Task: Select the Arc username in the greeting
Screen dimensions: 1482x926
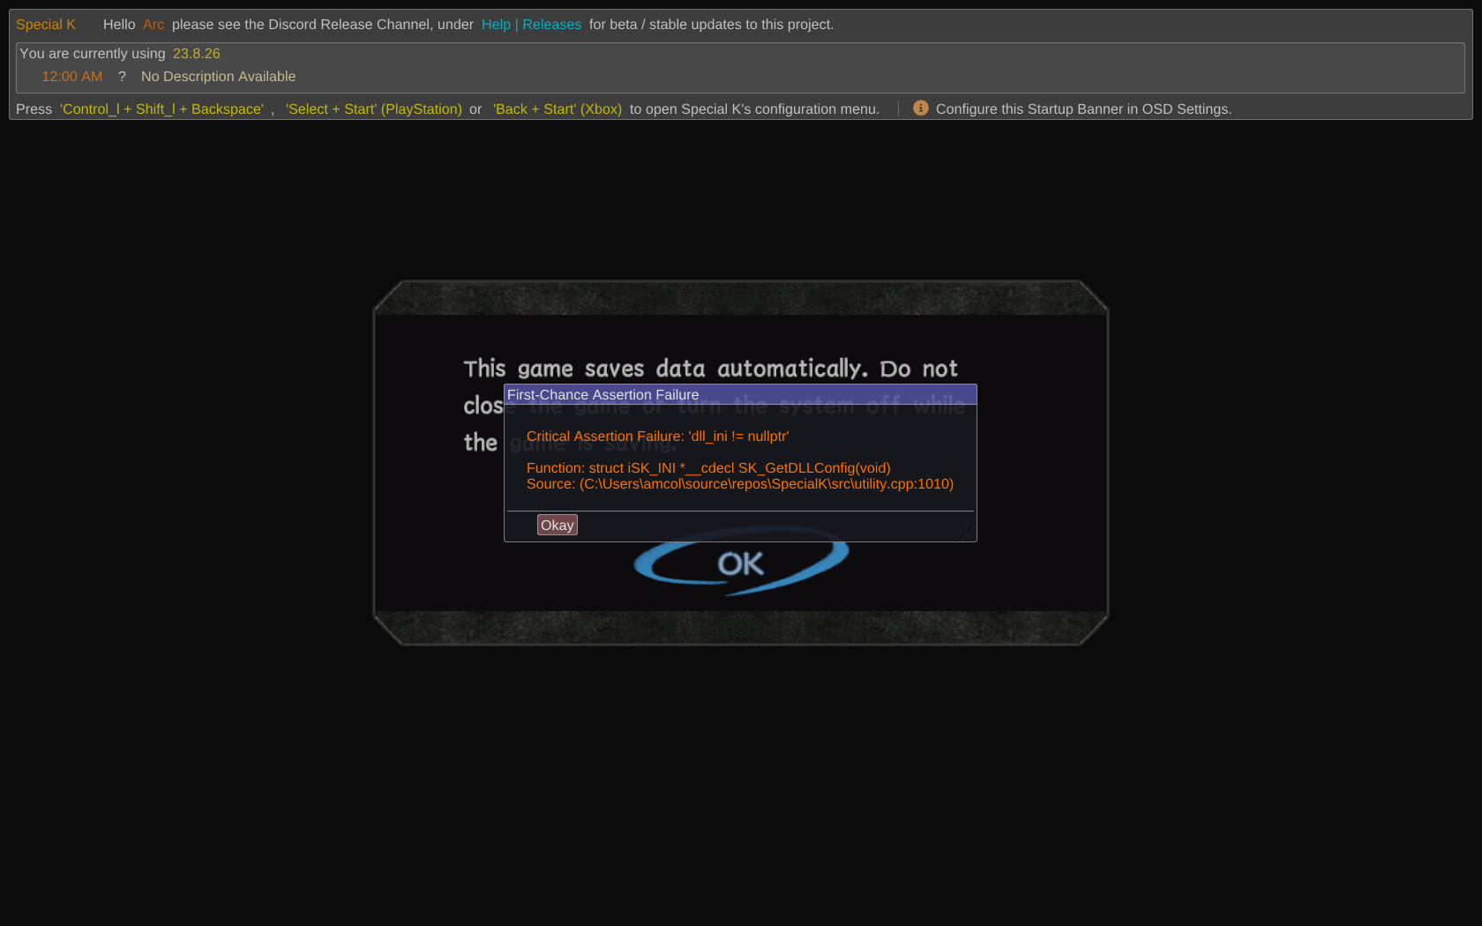Action: tap(153, 24)
